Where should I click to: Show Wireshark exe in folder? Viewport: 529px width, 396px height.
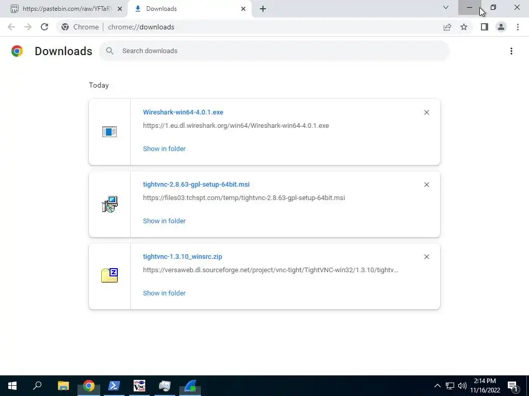(x=164, y=149)
